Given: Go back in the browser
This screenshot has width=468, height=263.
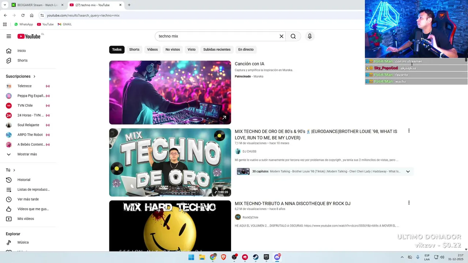Looking at the screenshot, I should pos(5,15).
